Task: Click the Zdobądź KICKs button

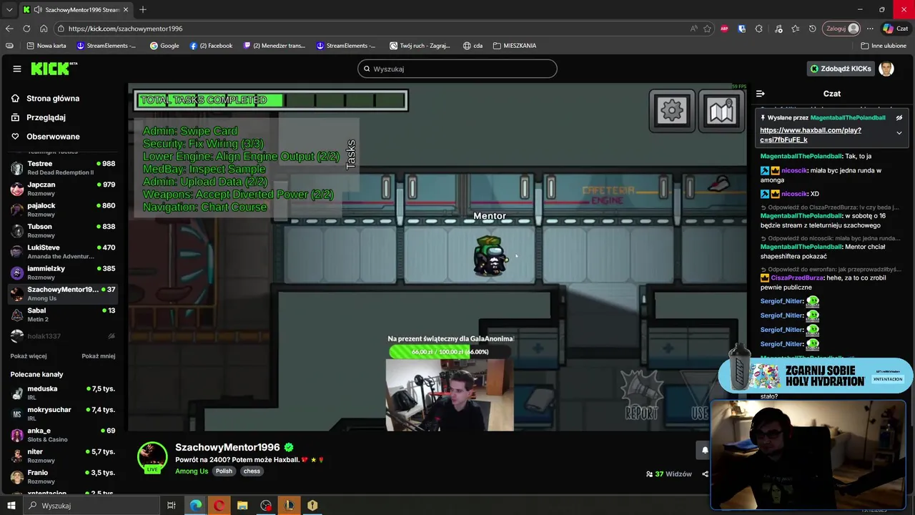Action: [841, 69]
